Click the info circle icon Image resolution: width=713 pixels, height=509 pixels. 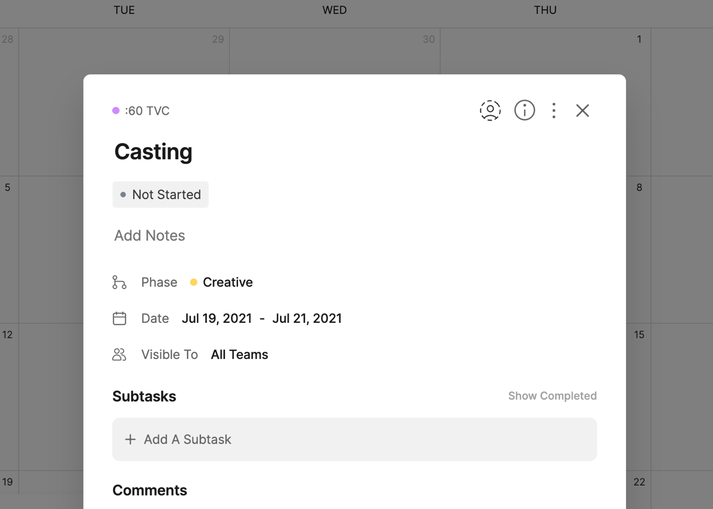524,110
